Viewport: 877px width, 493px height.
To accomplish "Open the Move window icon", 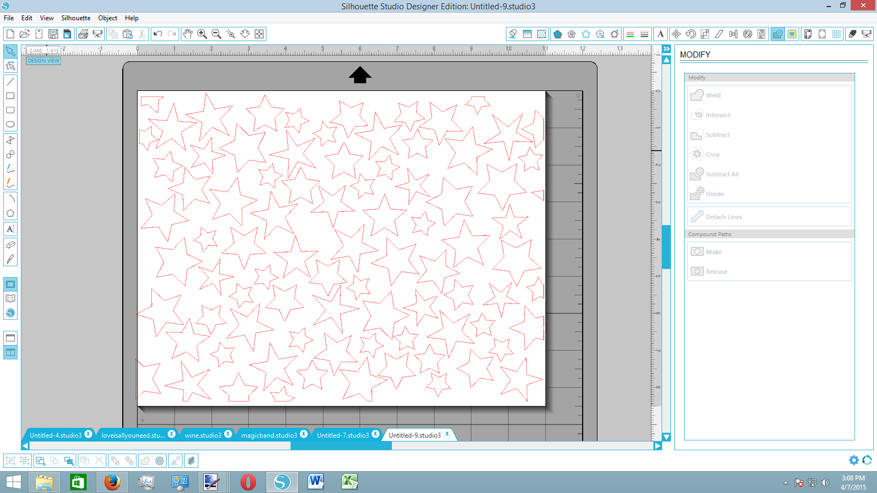I will coord(676,34).
